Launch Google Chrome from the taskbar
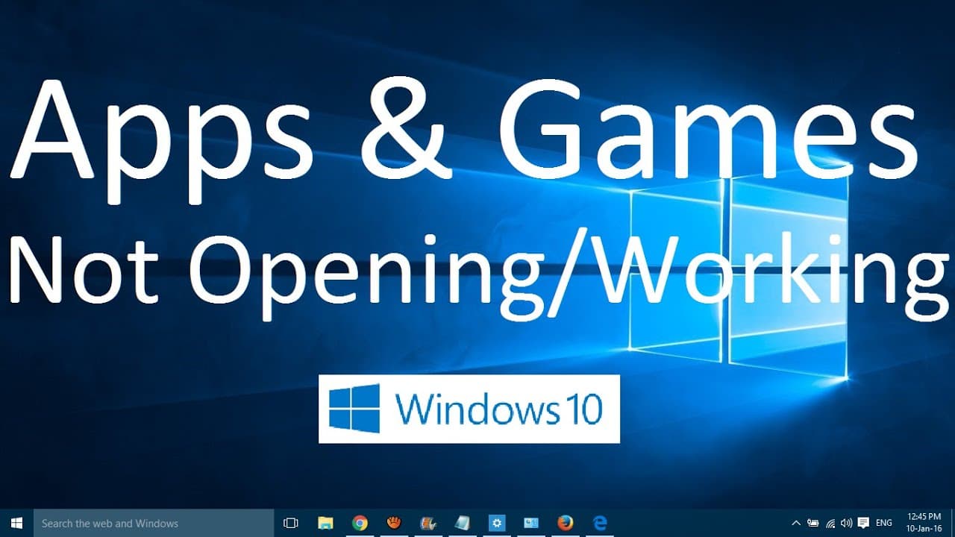This screenshot has height=537, width=955. (x=360, y=523)
